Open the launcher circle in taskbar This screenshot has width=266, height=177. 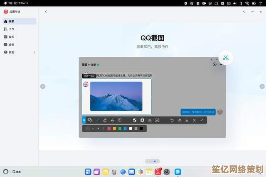(6, 172)
